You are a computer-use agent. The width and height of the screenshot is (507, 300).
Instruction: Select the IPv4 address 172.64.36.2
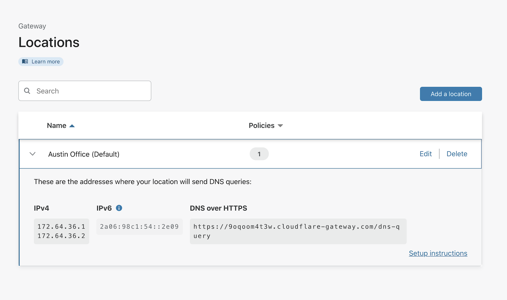point(61,236)
